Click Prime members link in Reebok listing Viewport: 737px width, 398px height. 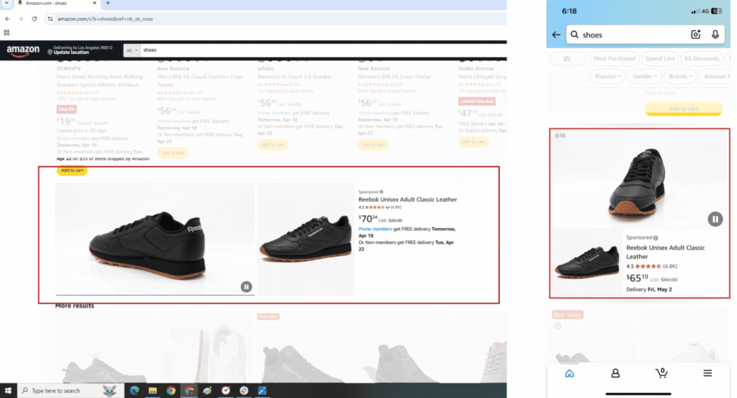[x=375, y=229]
